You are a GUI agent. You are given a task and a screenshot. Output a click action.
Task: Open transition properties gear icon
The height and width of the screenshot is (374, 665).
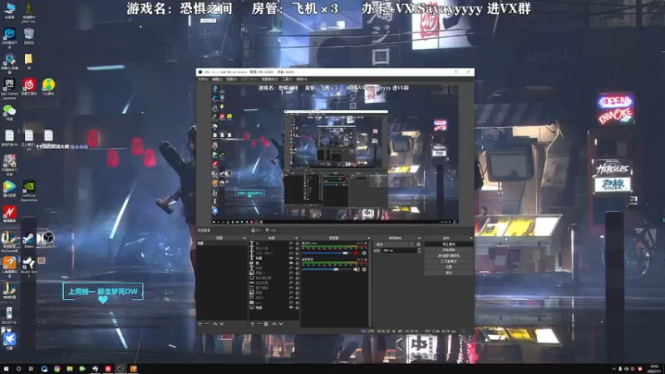point(418,244)
